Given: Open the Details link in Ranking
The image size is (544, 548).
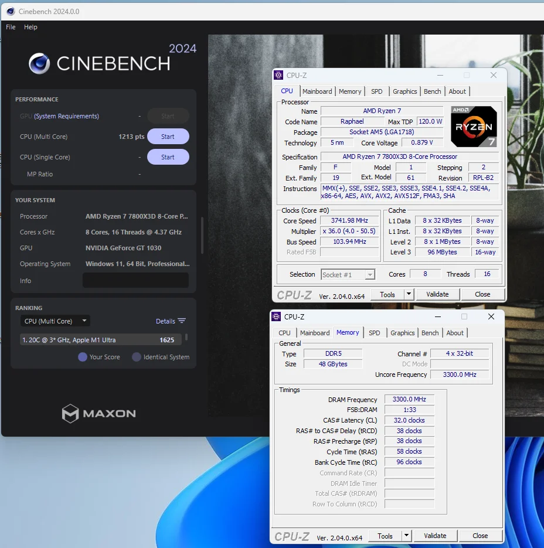Looking at the screenshot, I should click(165, 321).
